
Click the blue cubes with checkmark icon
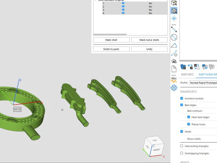(x=183, y=67)
